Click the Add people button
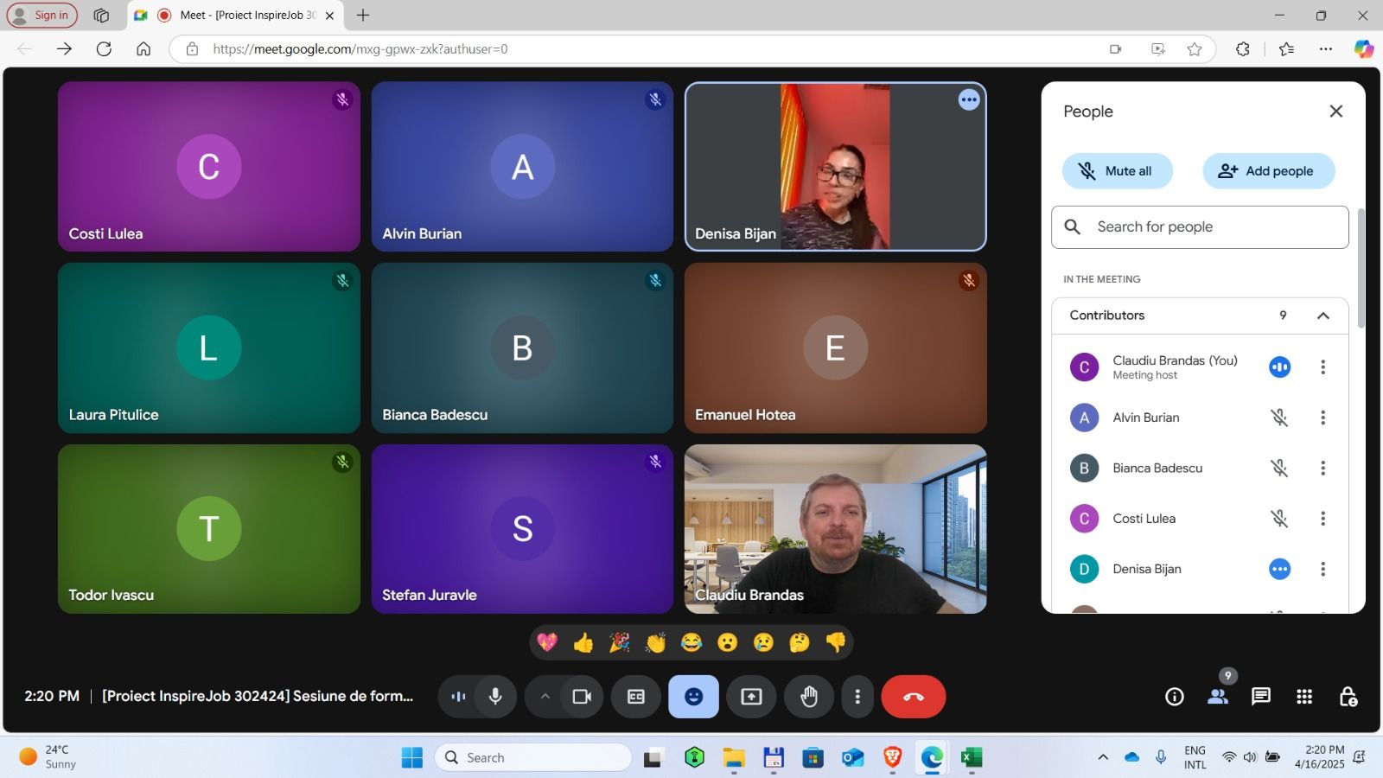The image size is (1383, 778). point(1268,171)
